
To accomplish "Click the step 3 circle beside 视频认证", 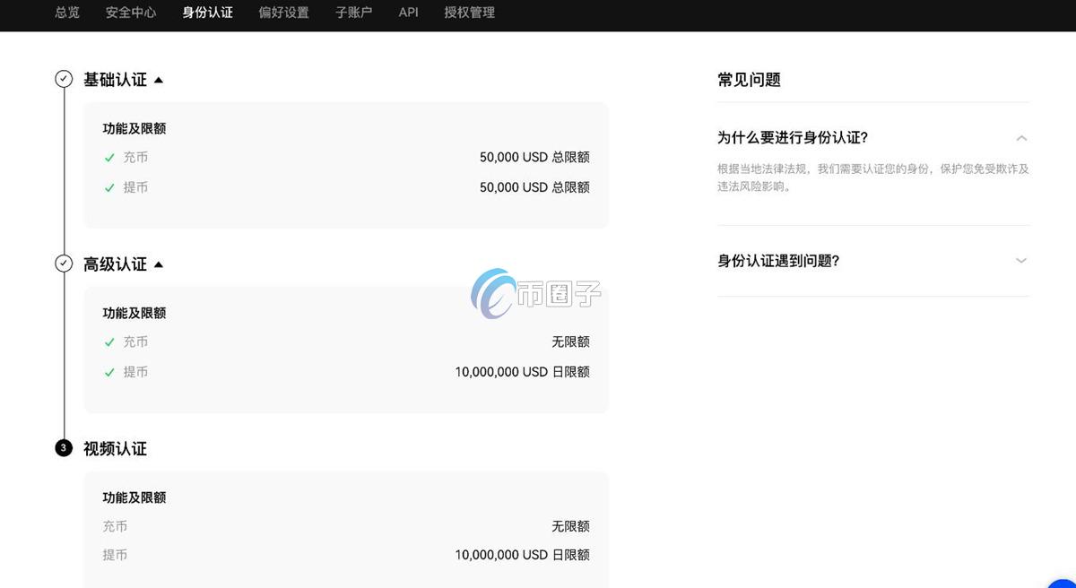I will pyautogui.click(x=63, y=447).
